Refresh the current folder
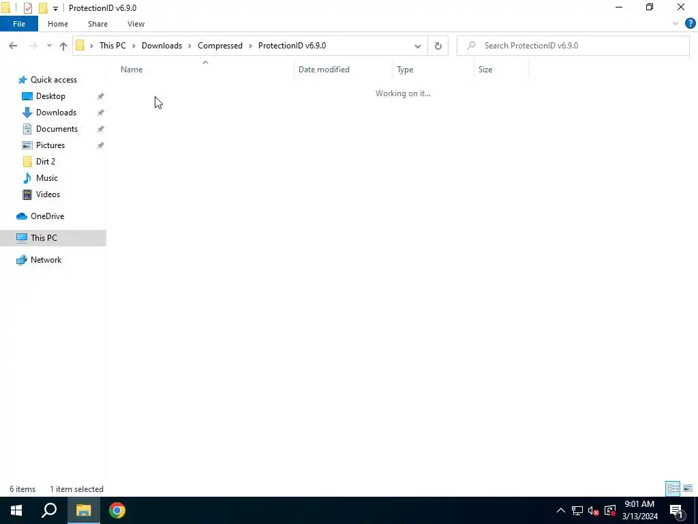 point(438,46)
